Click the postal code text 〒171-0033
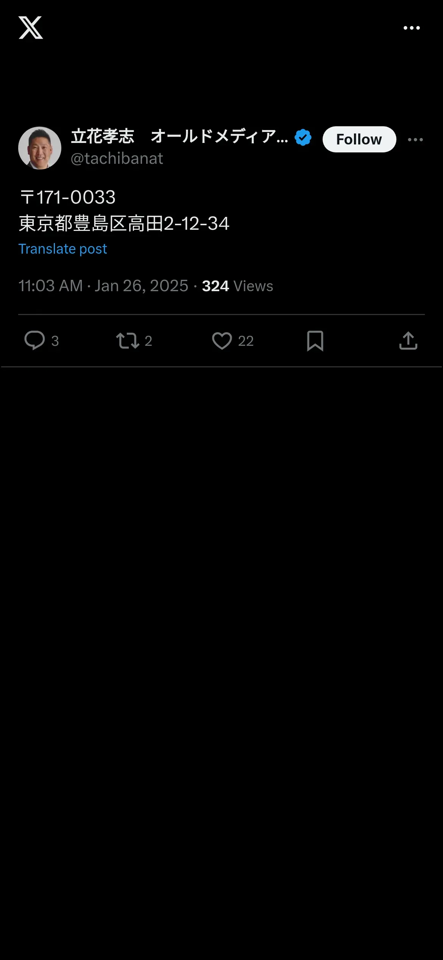The image size is (443, 960). click(67, 198)
